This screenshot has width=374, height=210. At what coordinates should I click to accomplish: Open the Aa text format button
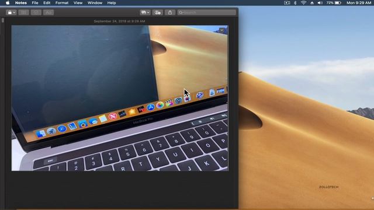(49, 12)
